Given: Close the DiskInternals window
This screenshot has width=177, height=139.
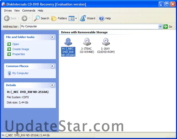Looking at the screenshot, I should point(173,4).
